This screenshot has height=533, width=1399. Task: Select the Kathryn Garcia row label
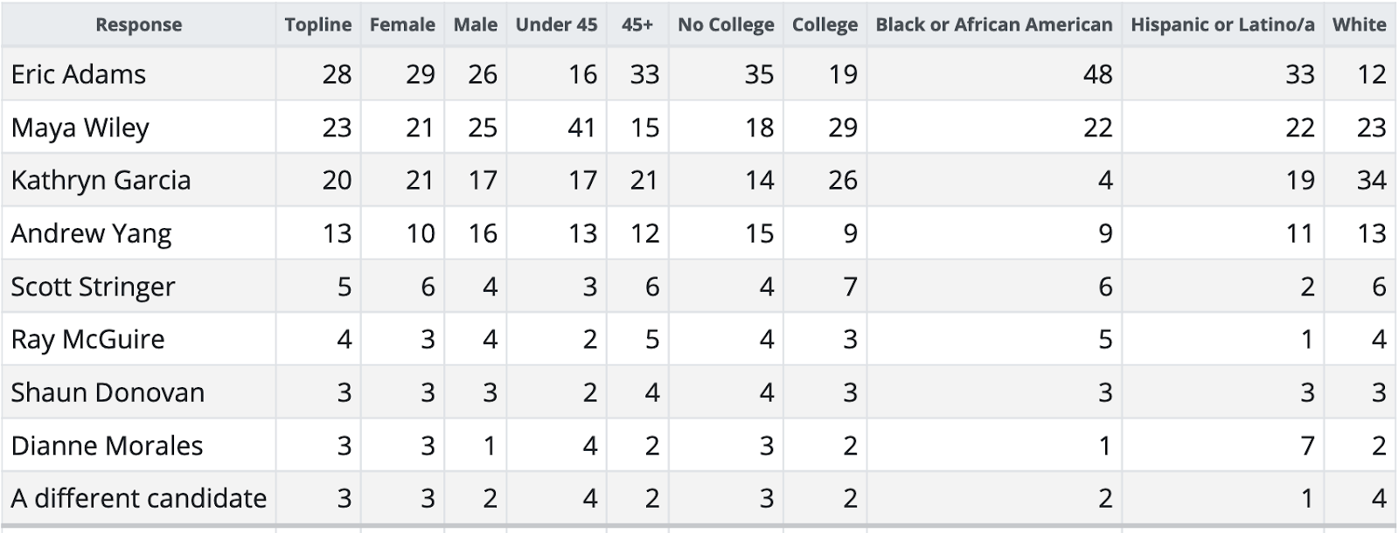(101, 180)
